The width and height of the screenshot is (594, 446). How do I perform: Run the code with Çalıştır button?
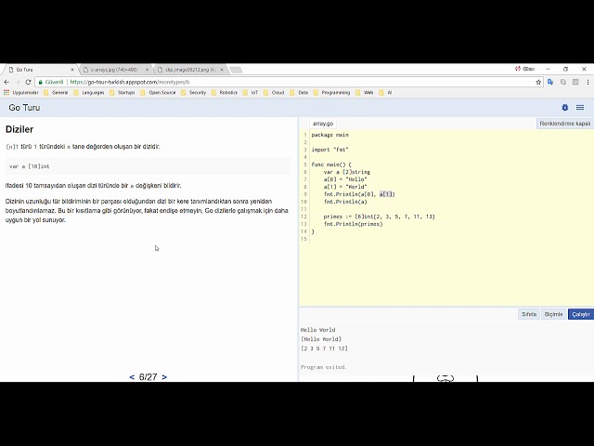[x=581, y=314]
